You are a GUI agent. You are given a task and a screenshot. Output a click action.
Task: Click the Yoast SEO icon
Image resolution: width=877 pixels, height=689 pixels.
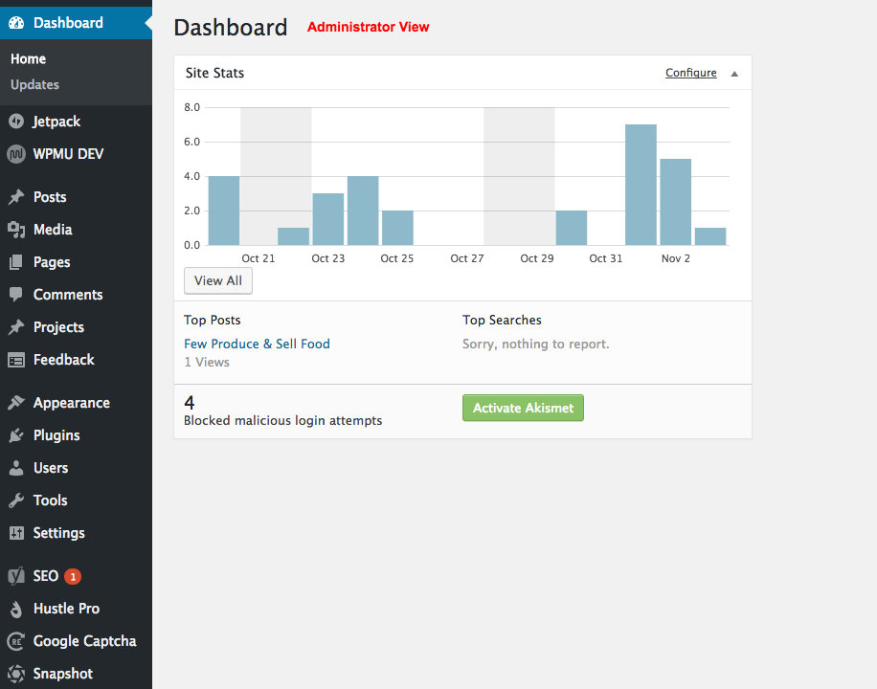coord(16,576)
